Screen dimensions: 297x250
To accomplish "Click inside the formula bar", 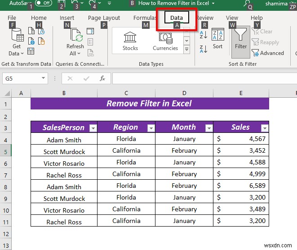I will (204, 78).
